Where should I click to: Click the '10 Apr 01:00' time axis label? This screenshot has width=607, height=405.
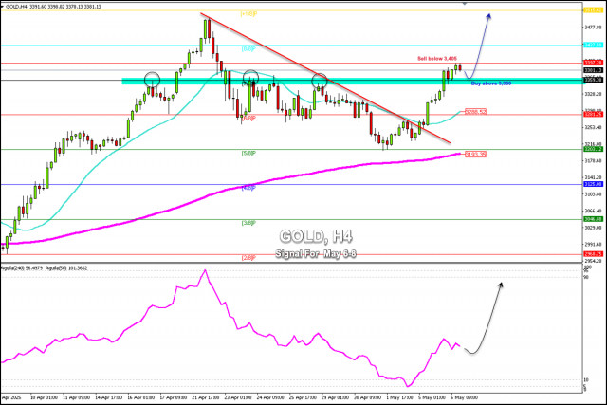(x=44, y=397)
